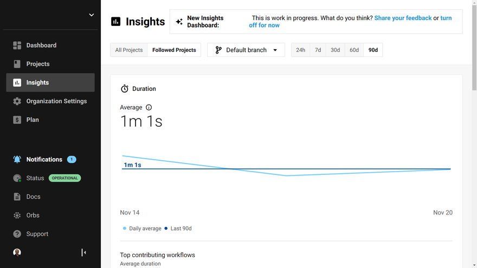Click the Plan dollar icon
Screen dimensions: 477x268
[17, 120]
